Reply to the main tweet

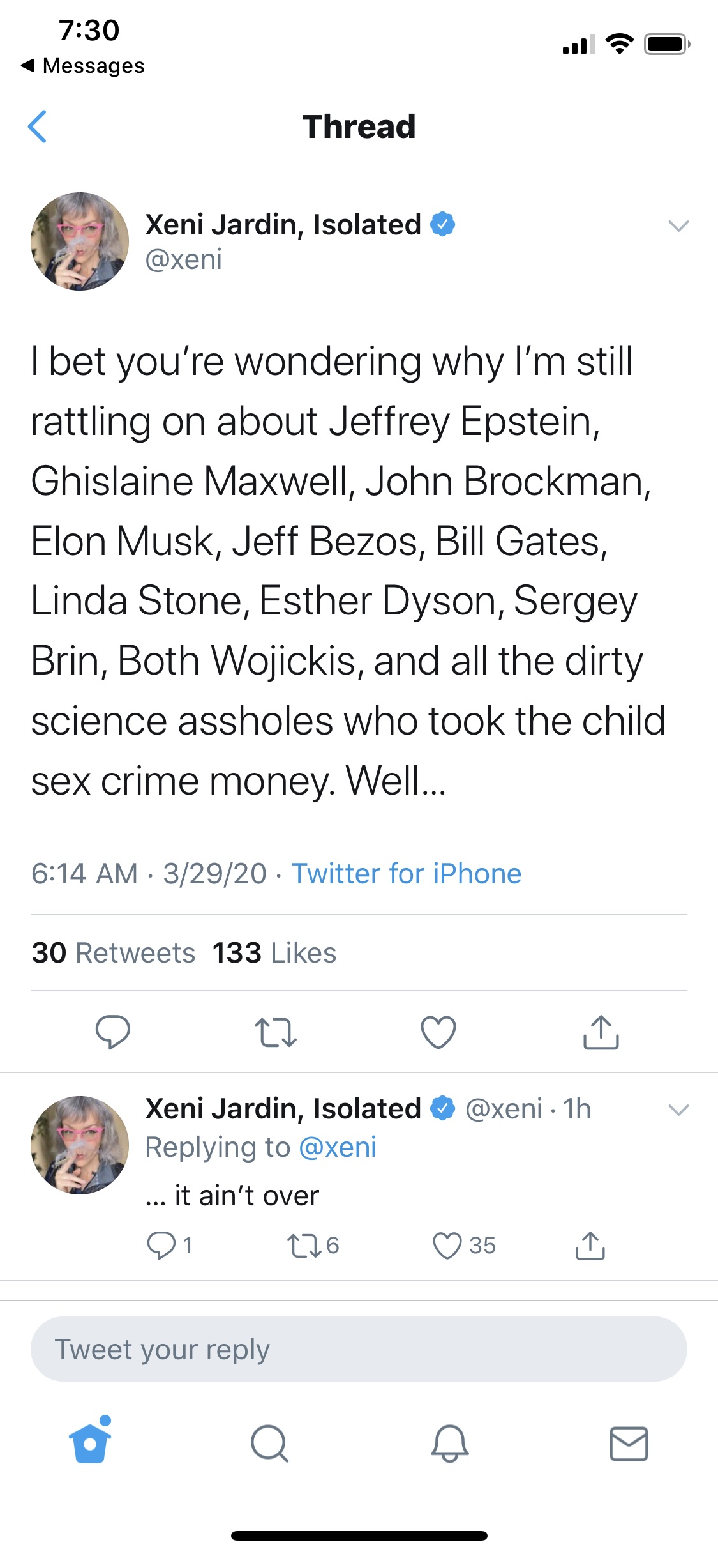(x=113, y=1032)
